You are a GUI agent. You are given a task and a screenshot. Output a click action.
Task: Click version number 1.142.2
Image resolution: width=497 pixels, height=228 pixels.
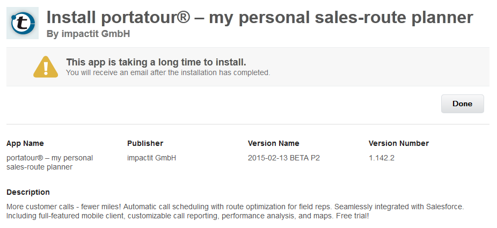pos(382,158)
